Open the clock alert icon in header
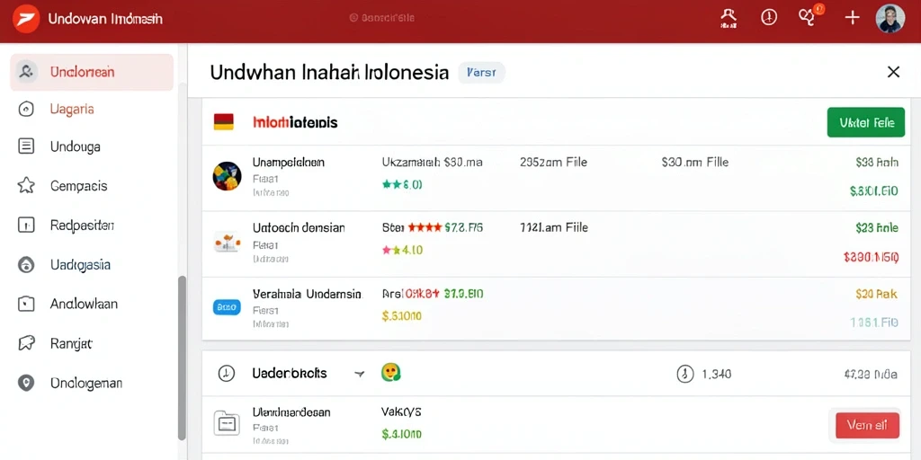This screenshot has width=921, height=460. pyautogui.click(x=769, y=18)
